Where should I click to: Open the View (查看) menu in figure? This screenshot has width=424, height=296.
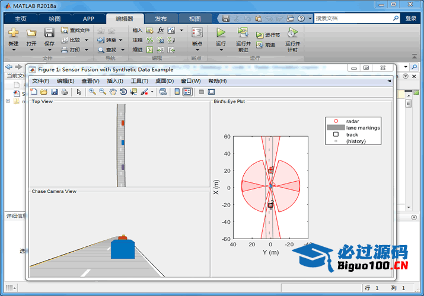tap(90, 81)
